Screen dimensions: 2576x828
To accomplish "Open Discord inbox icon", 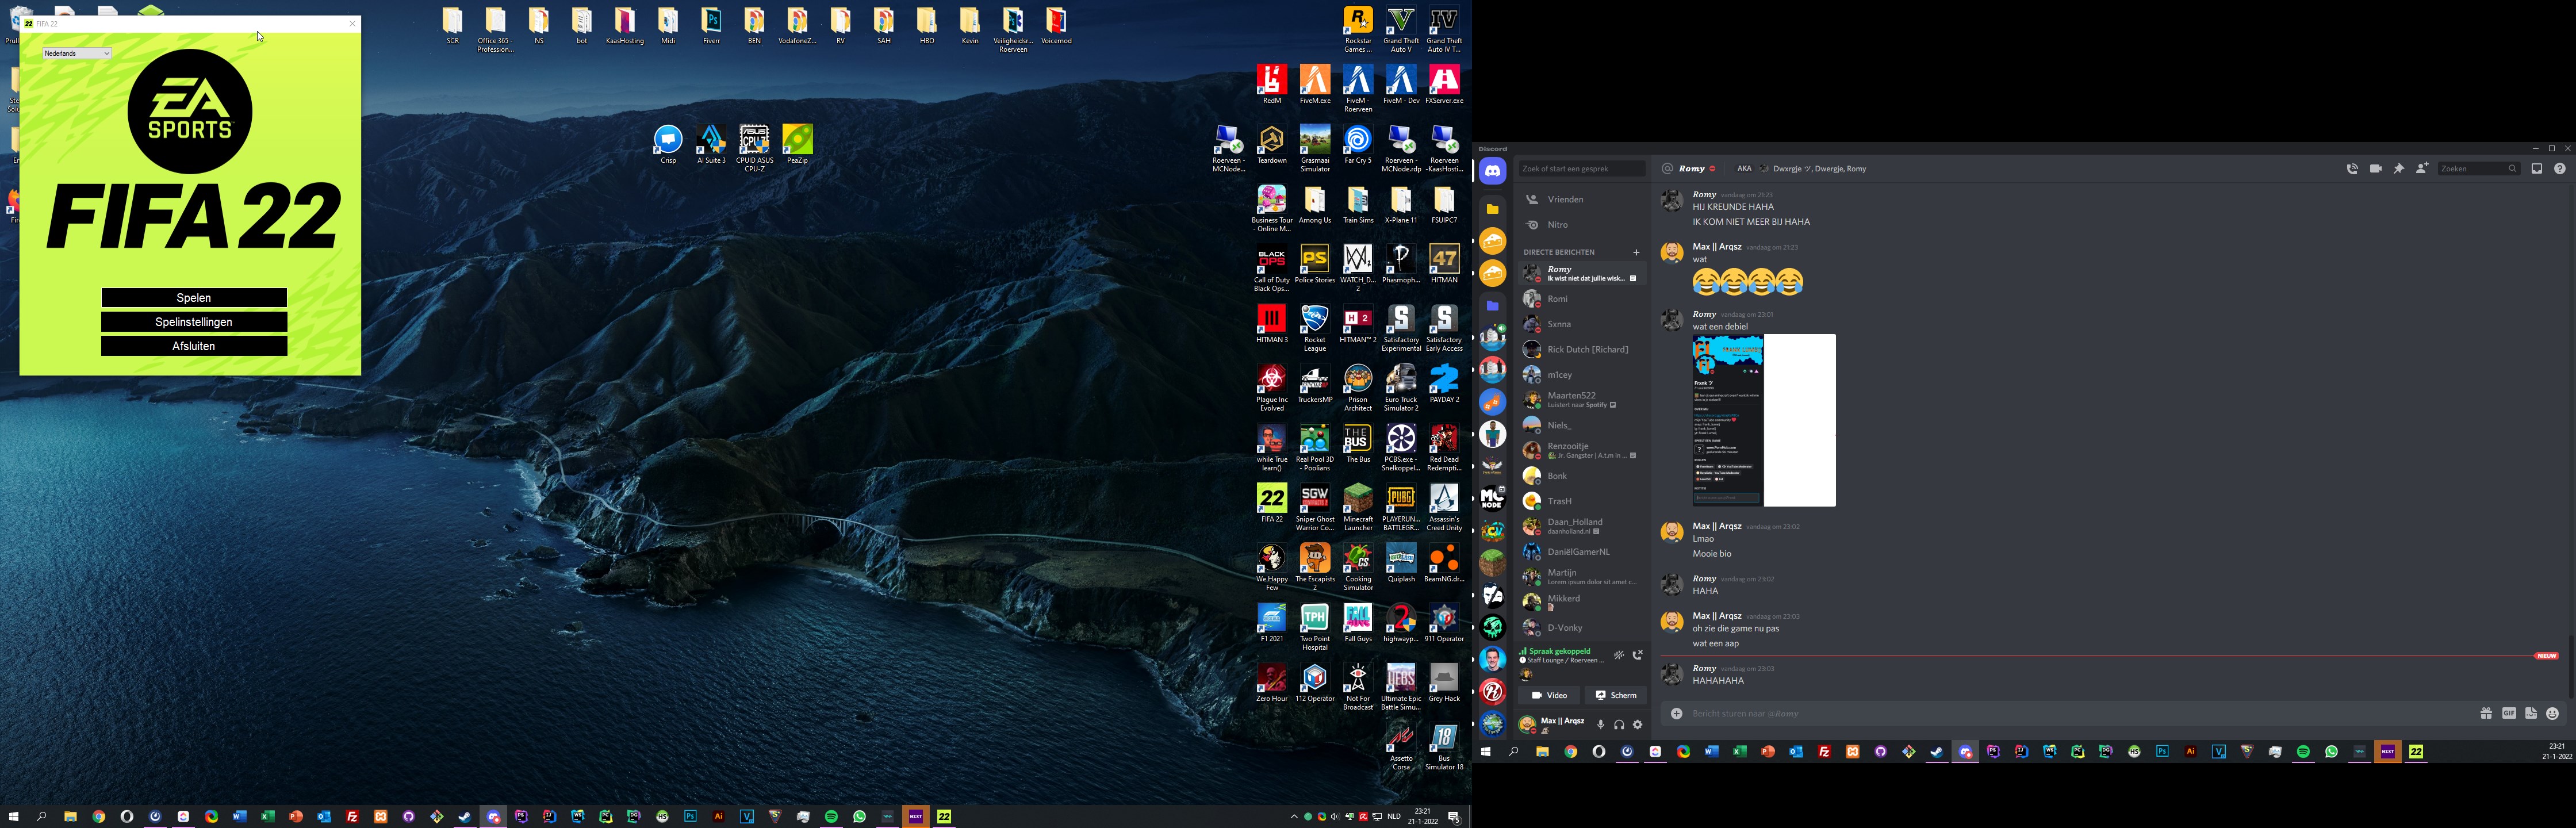I will coord(2536,169).
